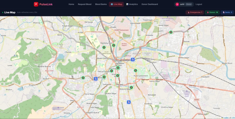Click donor marker above Dattawadi
This screenshot has width=235, height=119.
[x=104, y=77]
